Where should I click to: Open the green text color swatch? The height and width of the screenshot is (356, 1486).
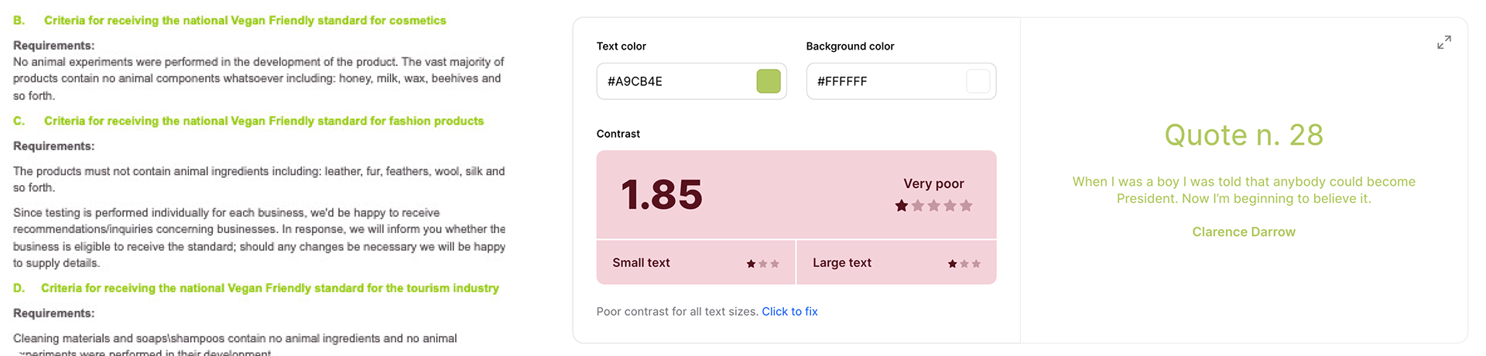point(769,81)
